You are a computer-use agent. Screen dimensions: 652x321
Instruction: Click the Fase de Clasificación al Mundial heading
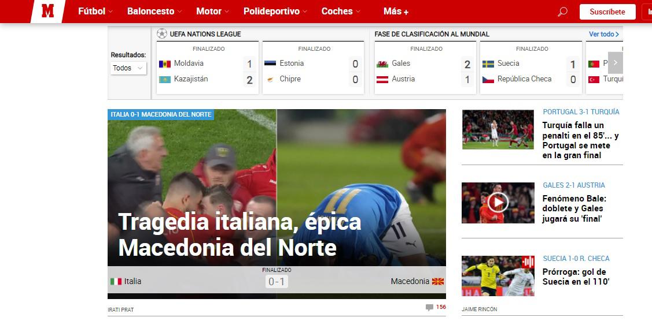pos(432,34)
